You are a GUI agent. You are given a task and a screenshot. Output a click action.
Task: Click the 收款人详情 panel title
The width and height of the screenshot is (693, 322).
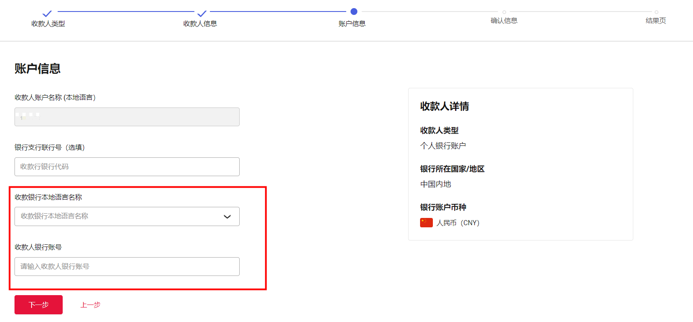[x=445, y=106]
